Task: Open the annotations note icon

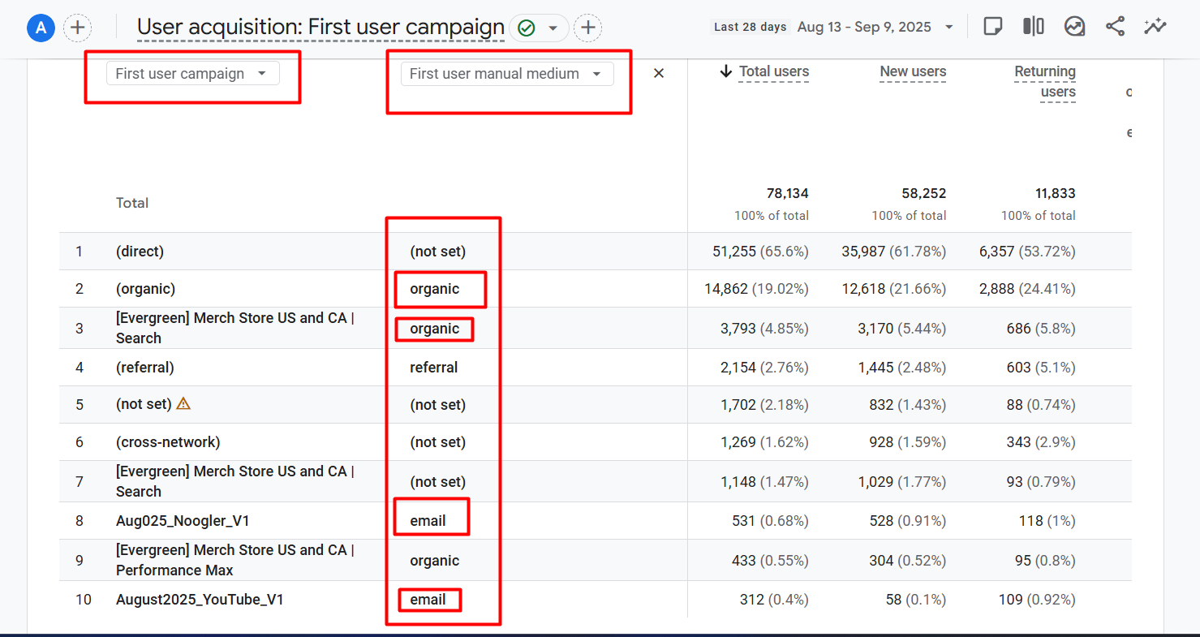Action: pyautogui.click(x=991, y=27)
